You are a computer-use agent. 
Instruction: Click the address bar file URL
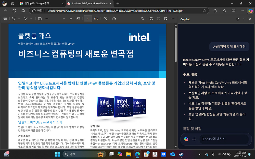tap(115, 11)
